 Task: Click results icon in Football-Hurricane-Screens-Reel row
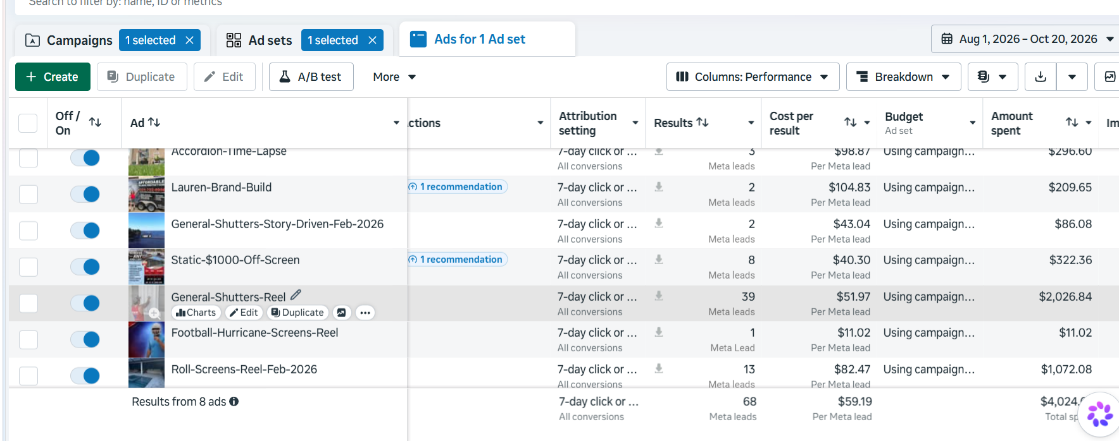[x=659, y=332]
